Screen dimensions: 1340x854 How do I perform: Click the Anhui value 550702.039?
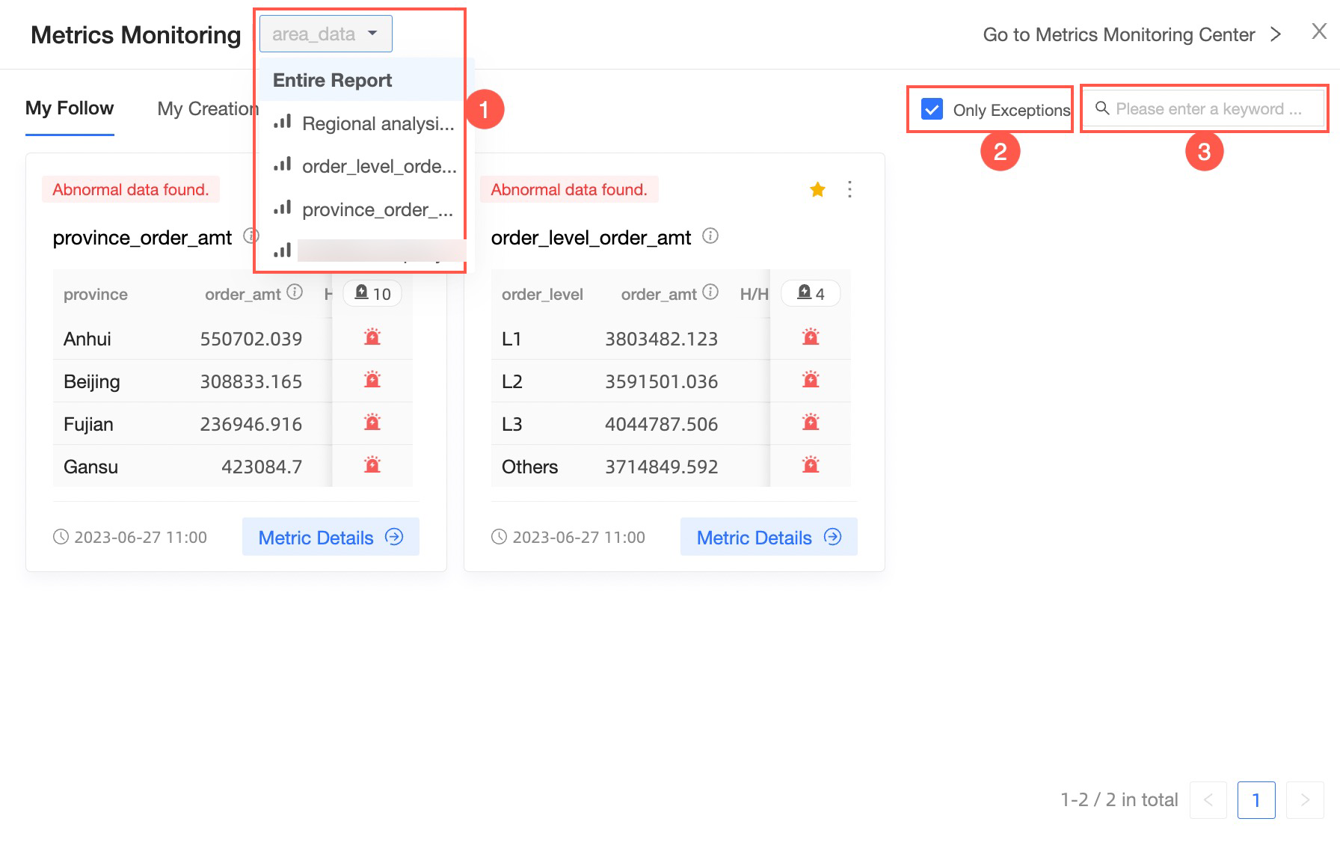251,339
